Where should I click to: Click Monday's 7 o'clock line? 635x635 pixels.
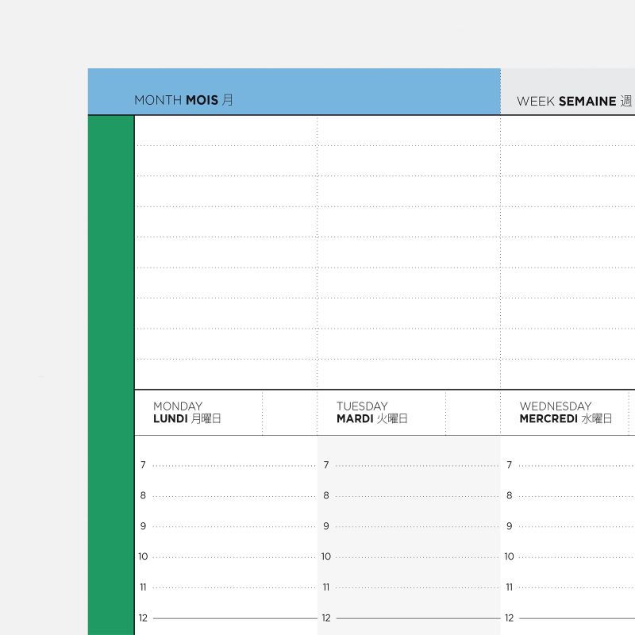tap(234, 465)
